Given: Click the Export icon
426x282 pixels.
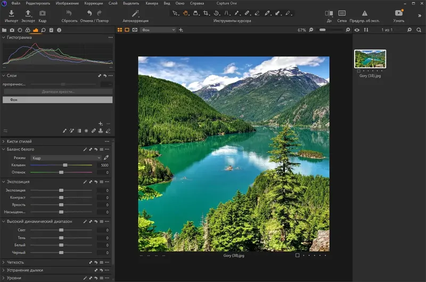Looking at the screenshot, I should tap(28, 13).
